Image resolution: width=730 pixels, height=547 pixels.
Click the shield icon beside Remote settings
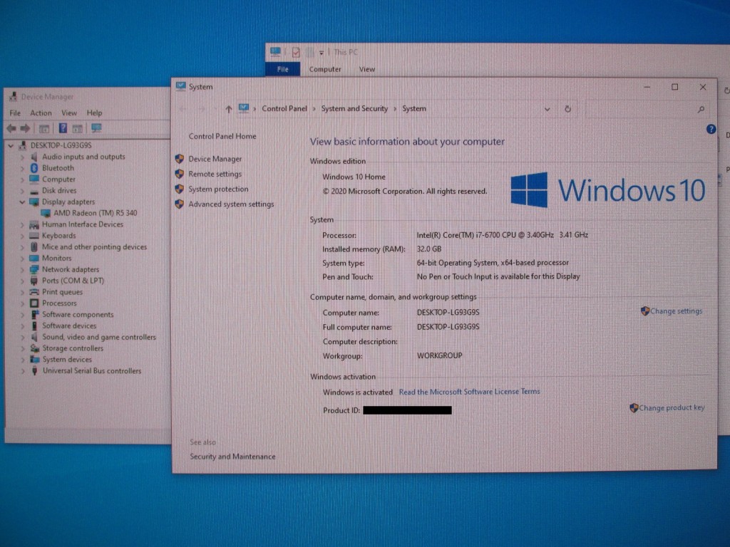179,174
